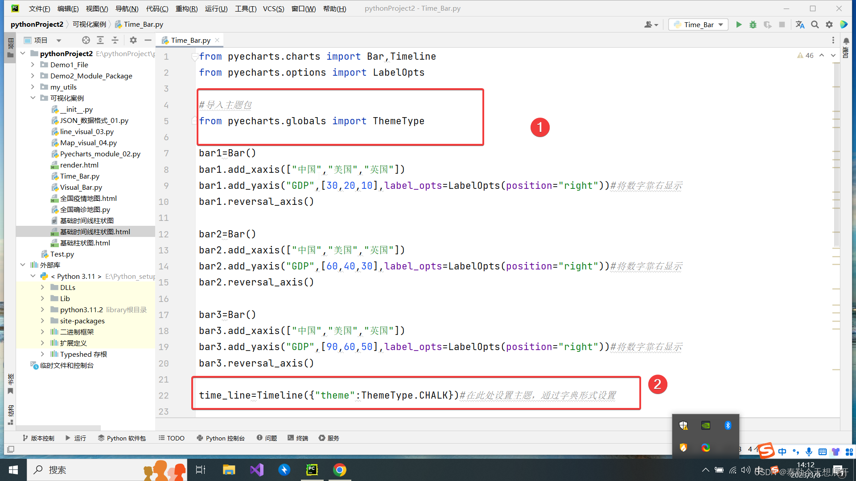Open the notifications bell icon
The height and width of the screenshot is (481, 856).
[846, 41]
